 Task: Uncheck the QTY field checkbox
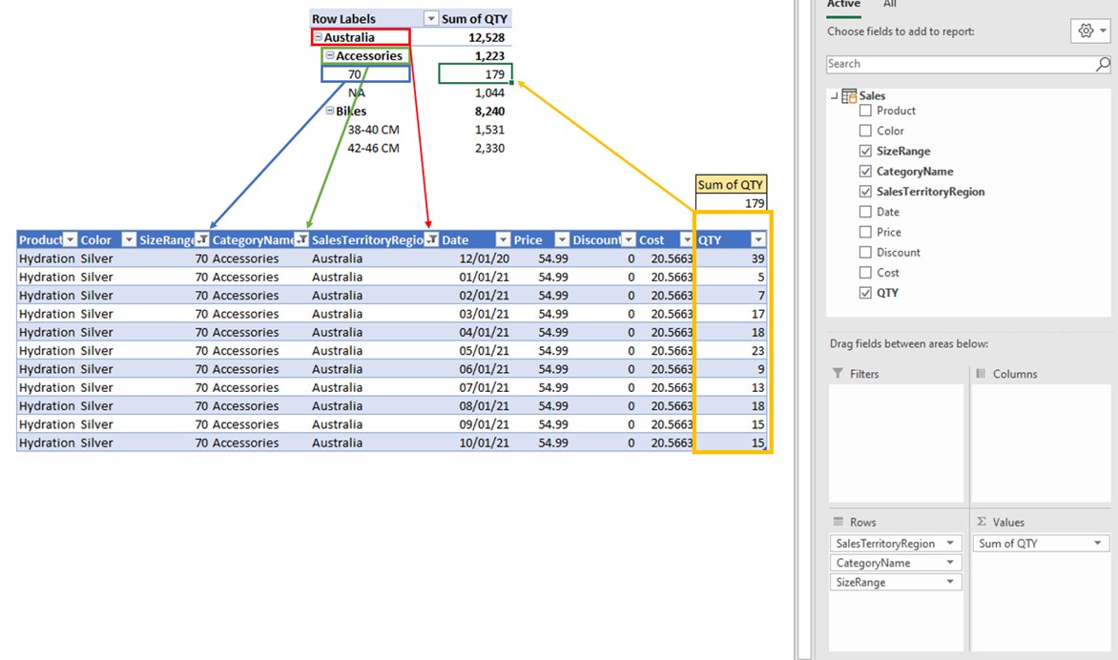(x=865, y=292)
